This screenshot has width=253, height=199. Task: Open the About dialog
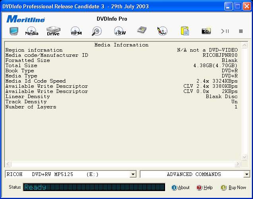[180, 187]
